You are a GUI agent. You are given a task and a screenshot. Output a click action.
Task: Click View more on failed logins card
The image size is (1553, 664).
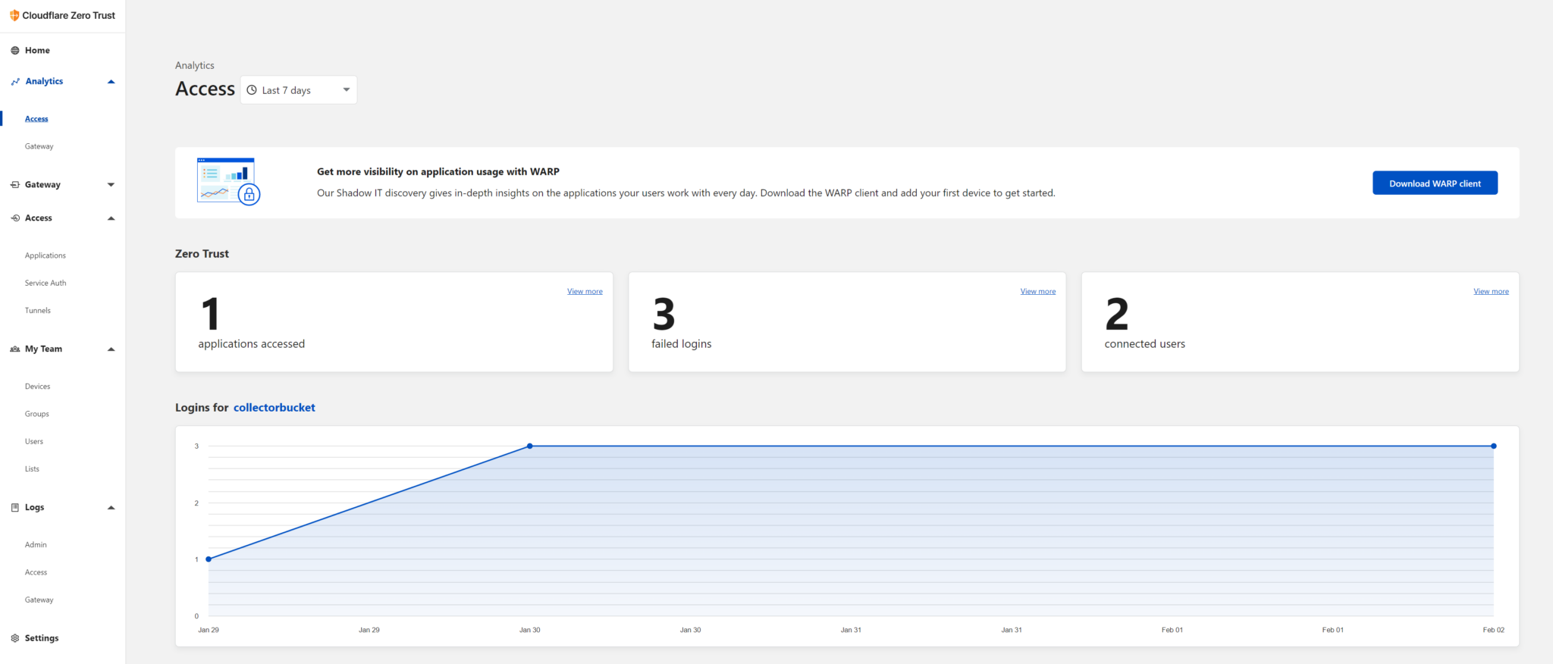point(1037,291)
